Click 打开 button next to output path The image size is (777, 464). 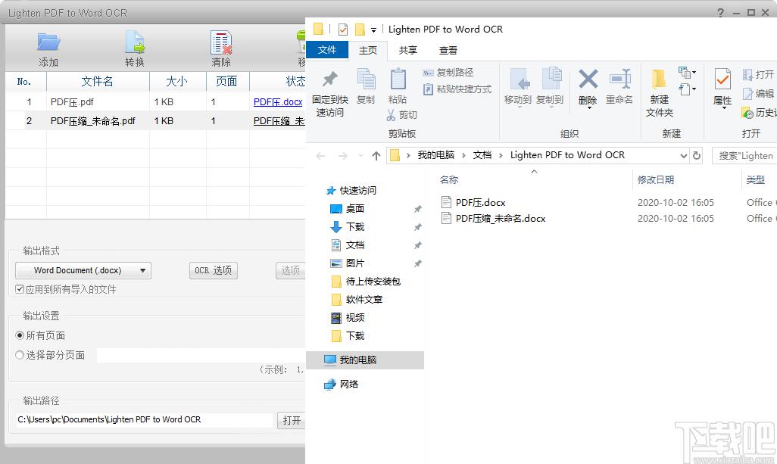coord(292,420)
